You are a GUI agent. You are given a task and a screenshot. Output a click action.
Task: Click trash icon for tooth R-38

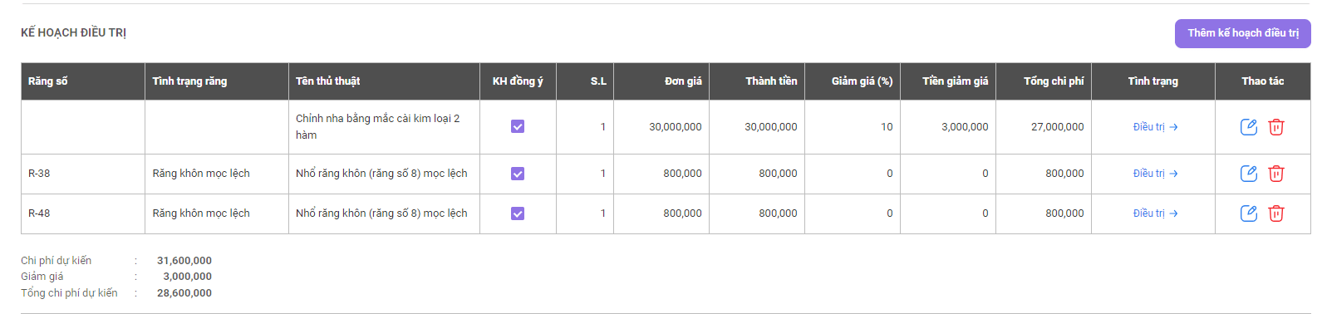[1276, 174]
